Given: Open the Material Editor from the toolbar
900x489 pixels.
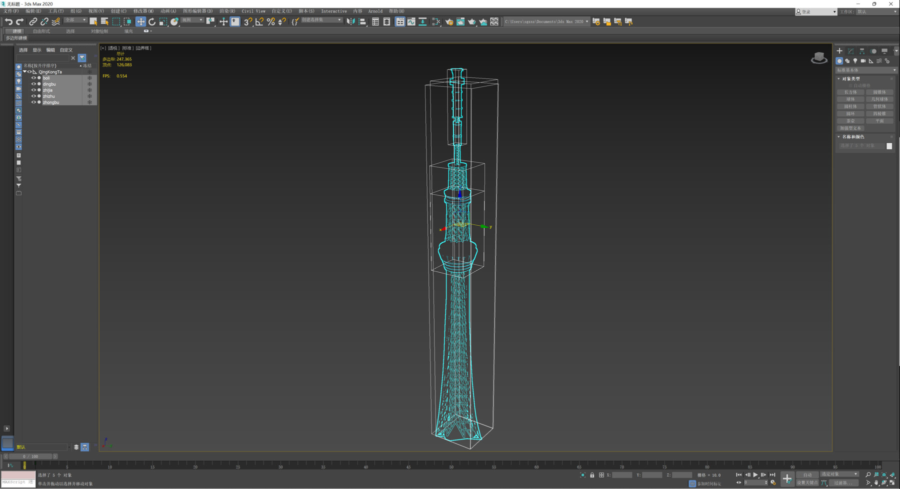Looking at the screenshot, I should tap(435, 21).
